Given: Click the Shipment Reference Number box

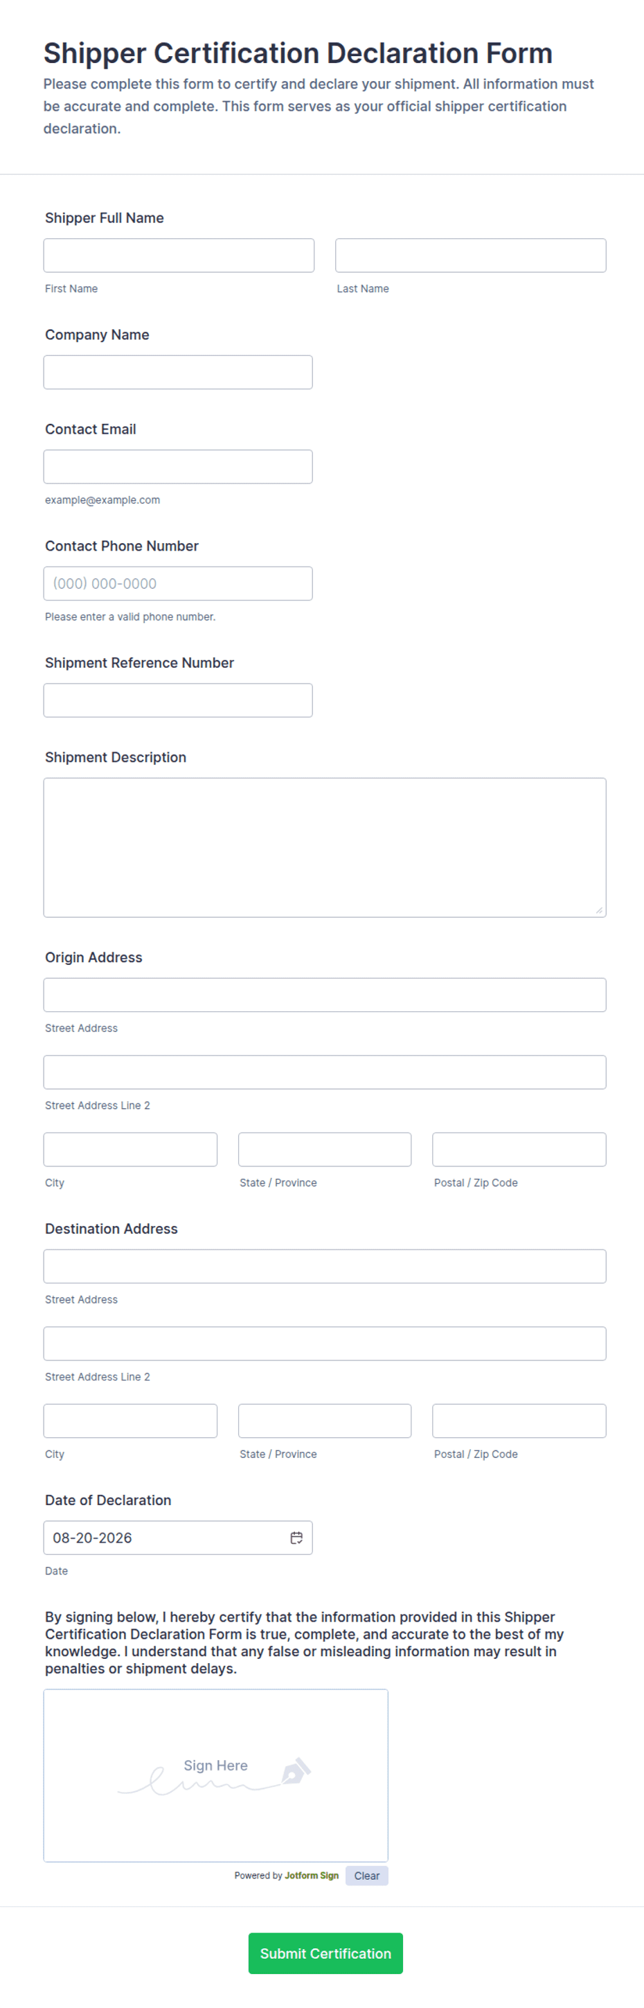Looking at the screenshot, I should point(178,700).
